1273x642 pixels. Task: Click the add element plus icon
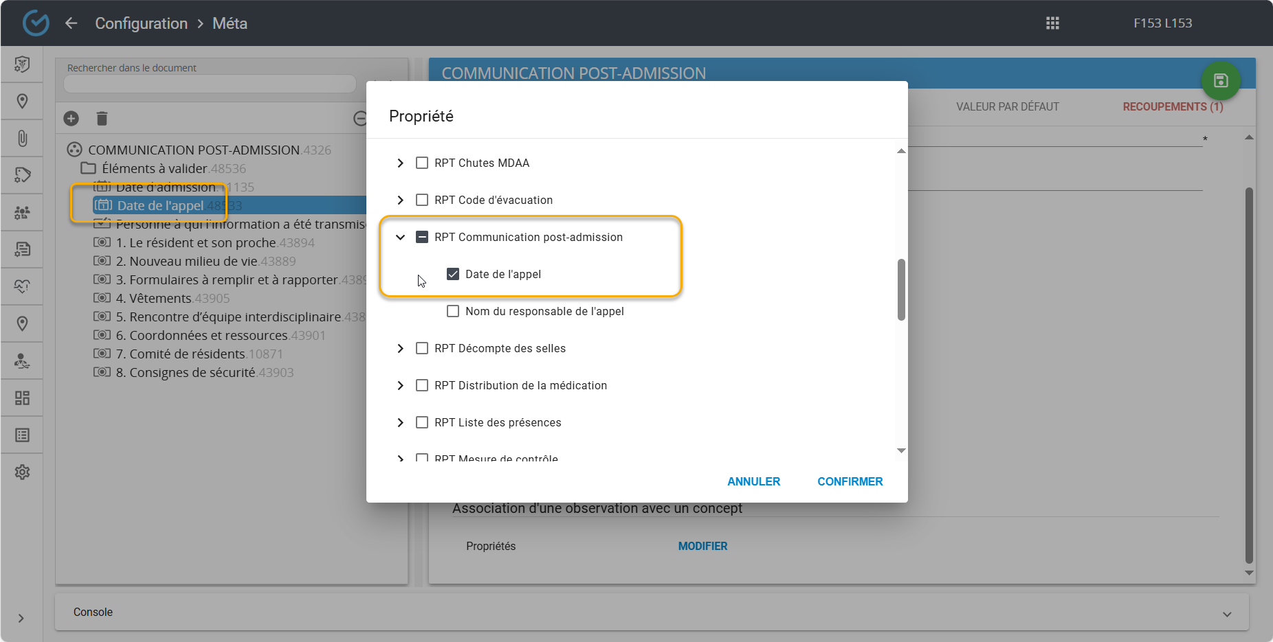click(71, 119)
